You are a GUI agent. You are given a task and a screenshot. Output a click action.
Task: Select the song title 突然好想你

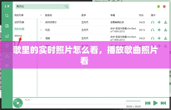pyautogui.click(x=51, y=22)
